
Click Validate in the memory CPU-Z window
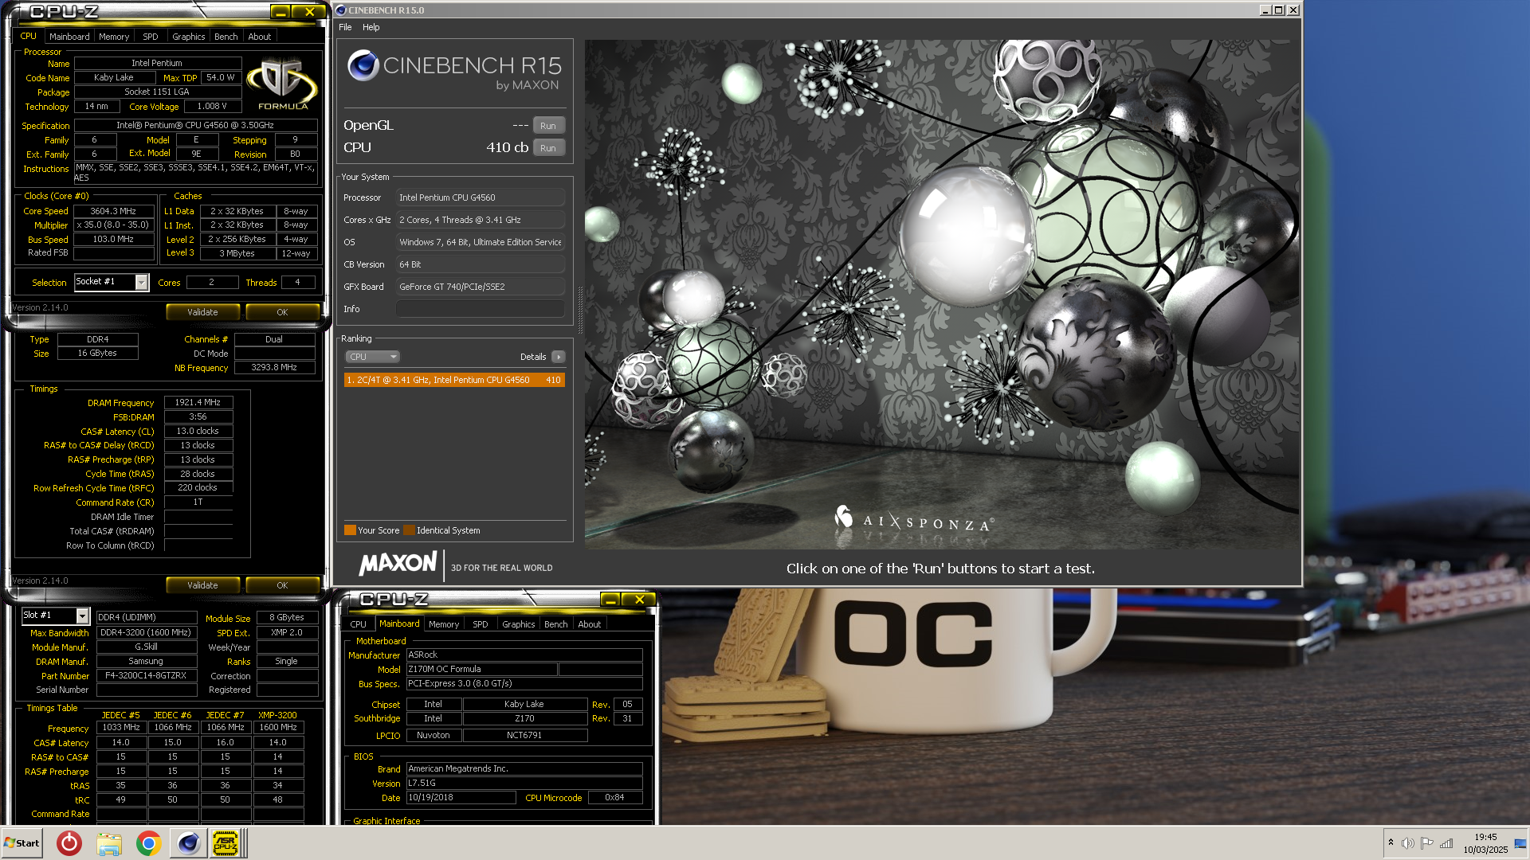point(202,585)
